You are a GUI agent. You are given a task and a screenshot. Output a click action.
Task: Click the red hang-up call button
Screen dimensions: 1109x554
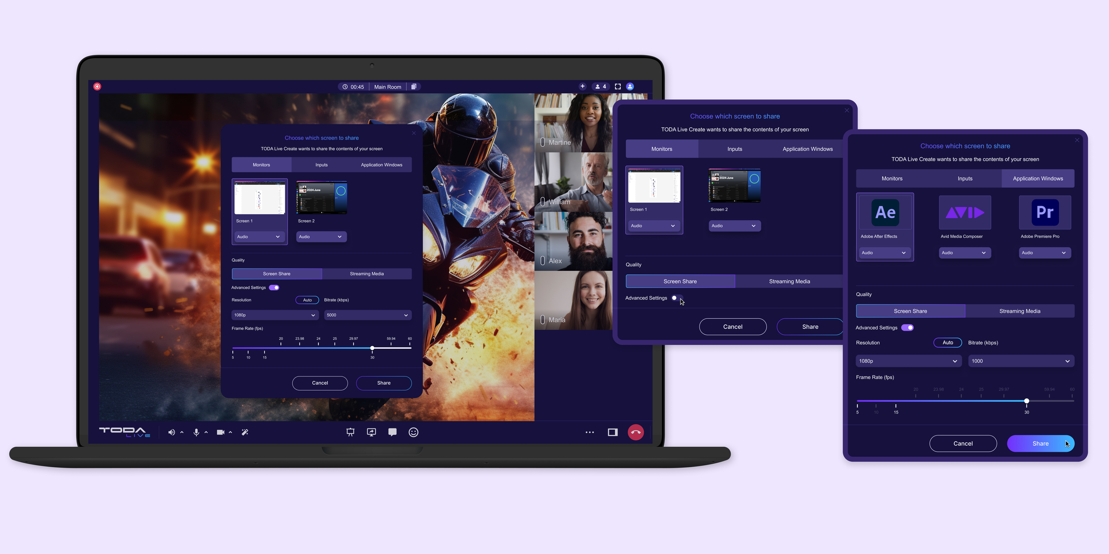tap(635, 432)
